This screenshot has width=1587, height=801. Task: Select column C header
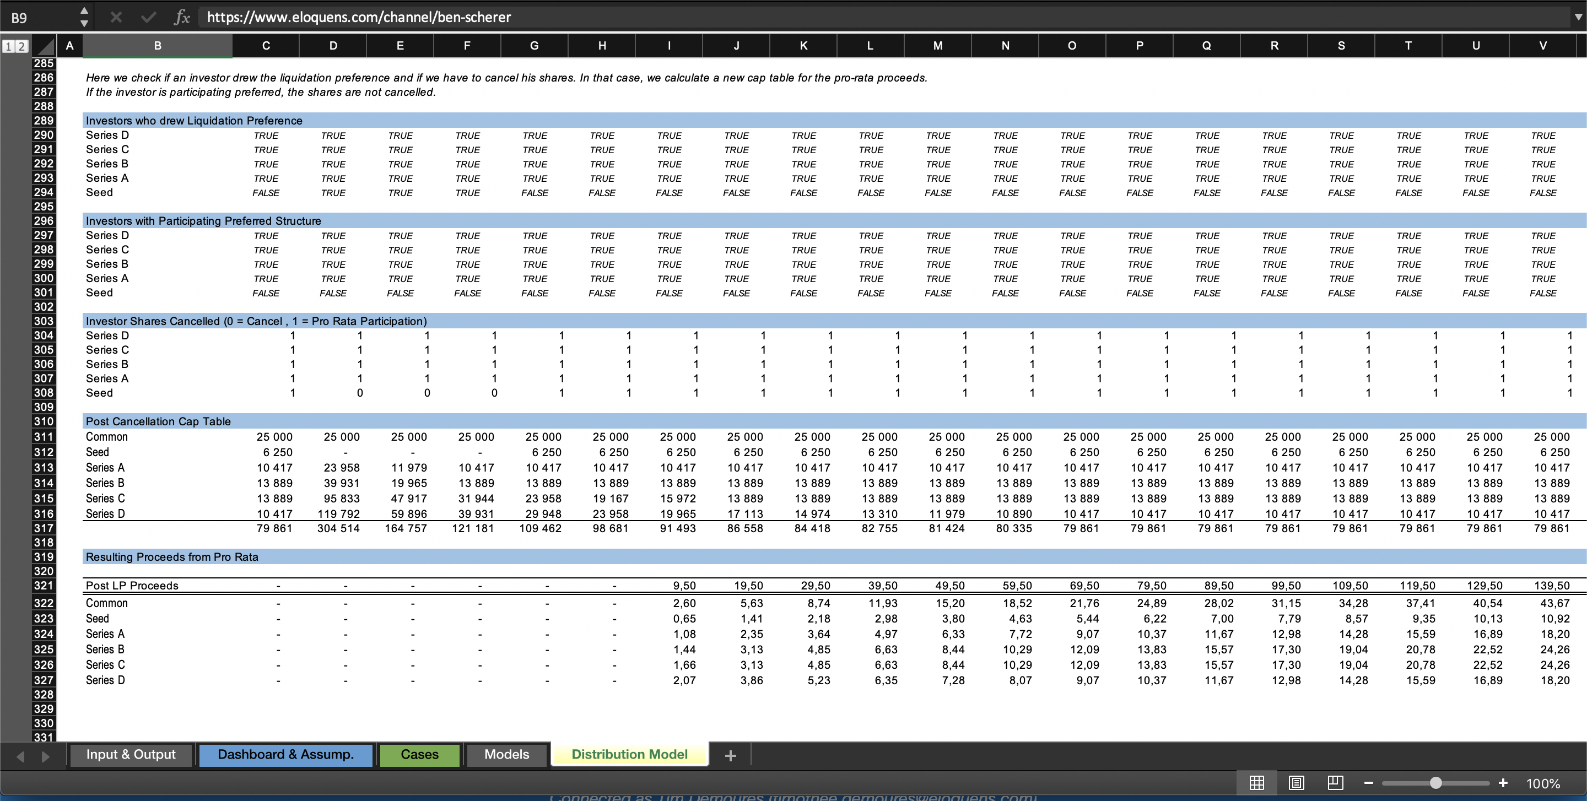coord(266,46)
